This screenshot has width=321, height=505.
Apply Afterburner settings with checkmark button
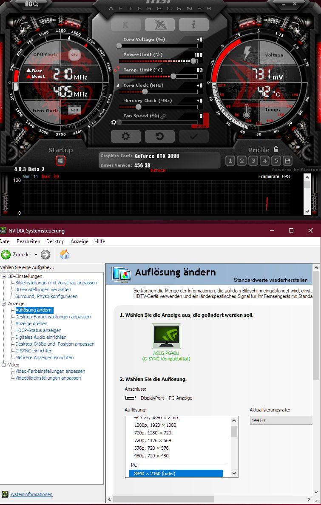coord(194,136)
